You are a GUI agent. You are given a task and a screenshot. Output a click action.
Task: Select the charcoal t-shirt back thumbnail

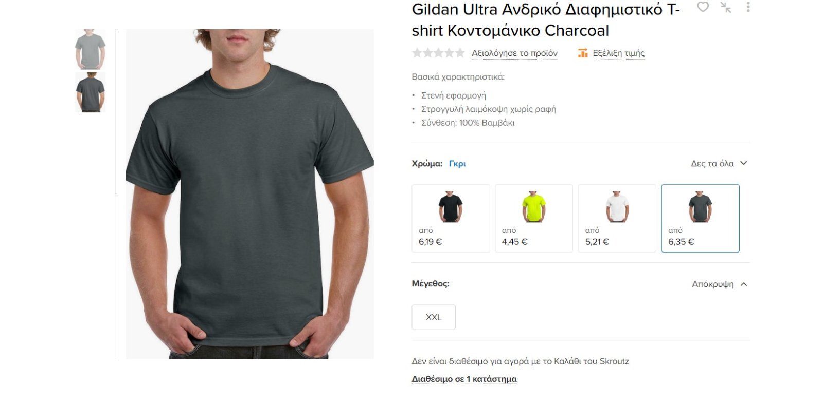point(91,92)
